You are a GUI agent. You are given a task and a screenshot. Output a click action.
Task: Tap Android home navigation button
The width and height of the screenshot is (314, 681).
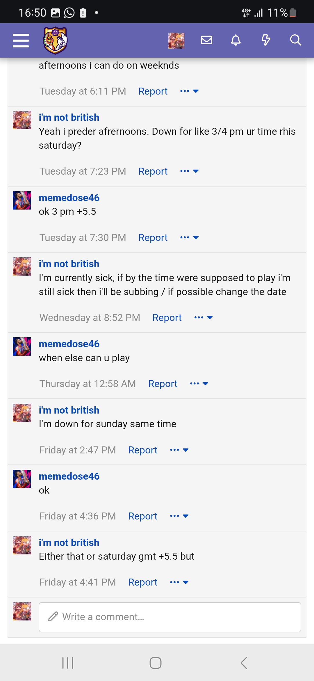[x=156, y=663]
